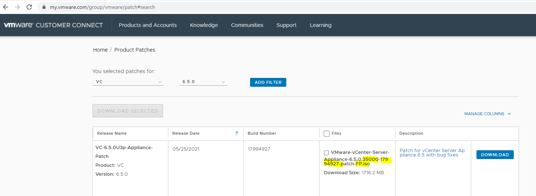Reload the page with the refresh icon
This screenshot has width=536, height=196.
point(30,7)
